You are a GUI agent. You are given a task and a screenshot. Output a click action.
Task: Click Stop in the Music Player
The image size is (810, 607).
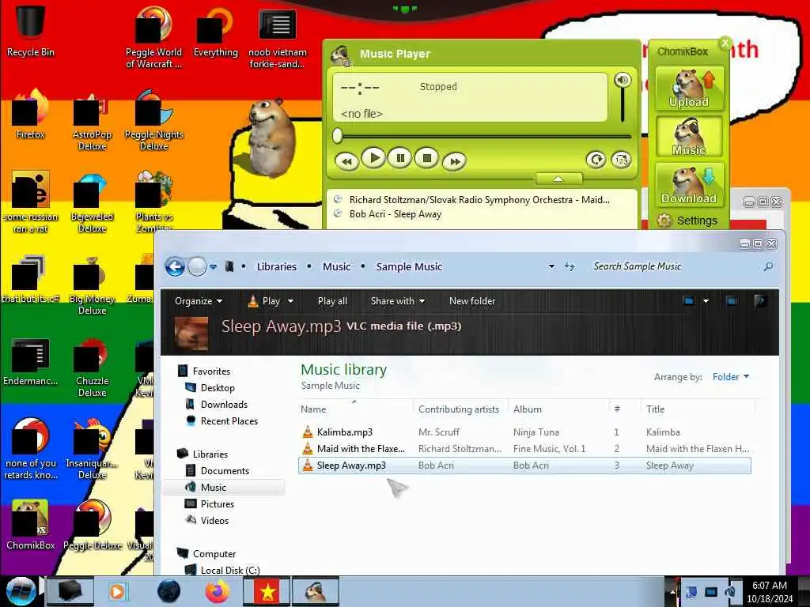[426, 158]
